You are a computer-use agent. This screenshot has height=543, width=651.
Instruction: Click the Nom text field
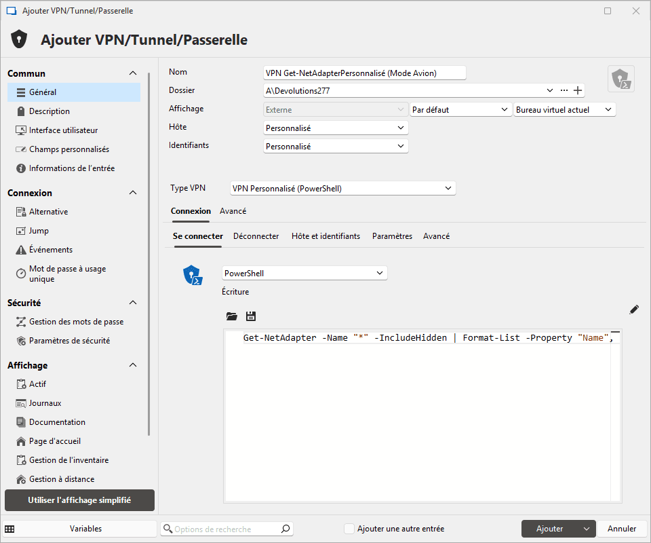(364, 73)
